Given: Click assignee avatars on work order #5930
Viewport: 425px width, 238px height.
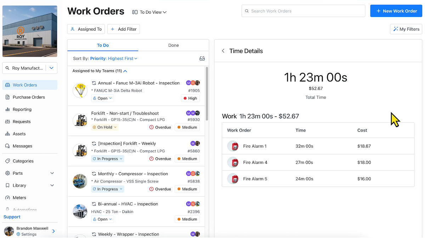Looking at the screenshot, I should [193, 113].
